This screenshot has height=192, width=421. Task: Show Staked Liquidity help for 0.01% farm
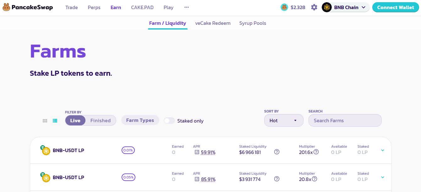(277, 152)
